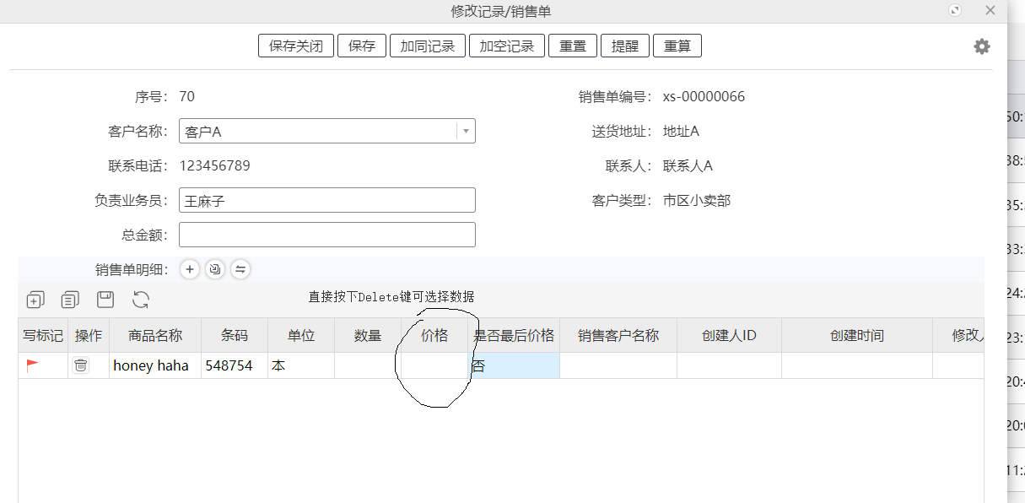
Task: Click 客户A in the 客户名称 combo box
Action: tap(203, 132)
